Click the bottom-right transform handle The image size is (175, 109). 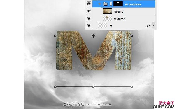point(132,86)
